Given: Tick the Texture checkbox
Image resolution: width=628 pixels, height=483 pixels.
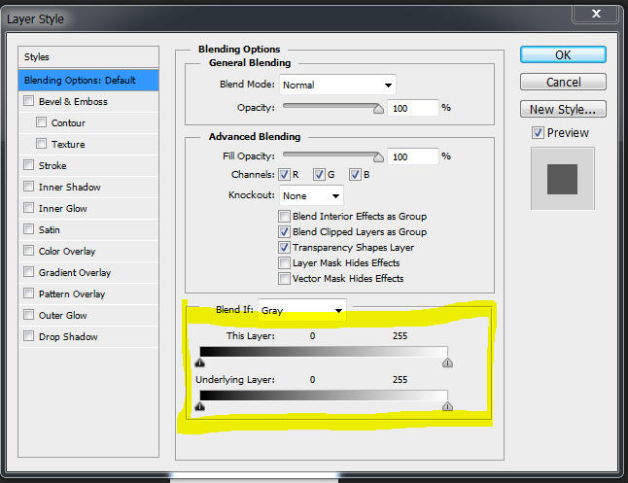Looking at the screenshot, I should coord(41,144).
